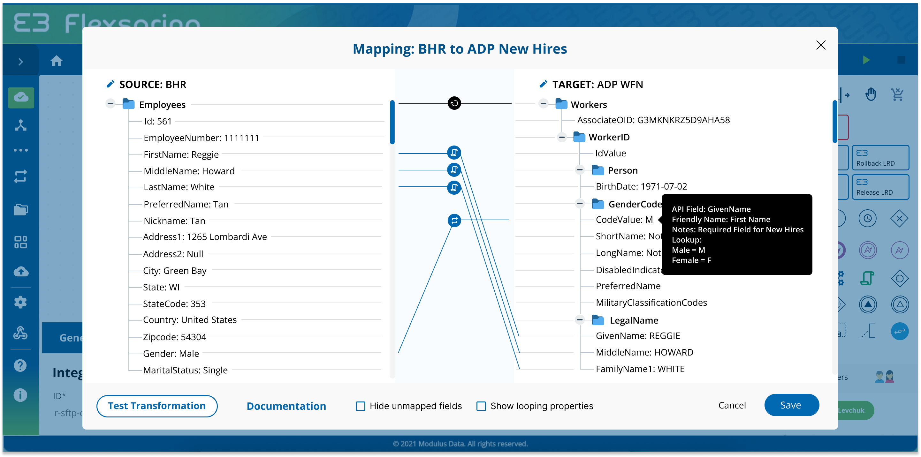This screenshot has height=457, width=921.
Task: Click the cart remove icon in the toolbar
Action: tap(898, 95)
